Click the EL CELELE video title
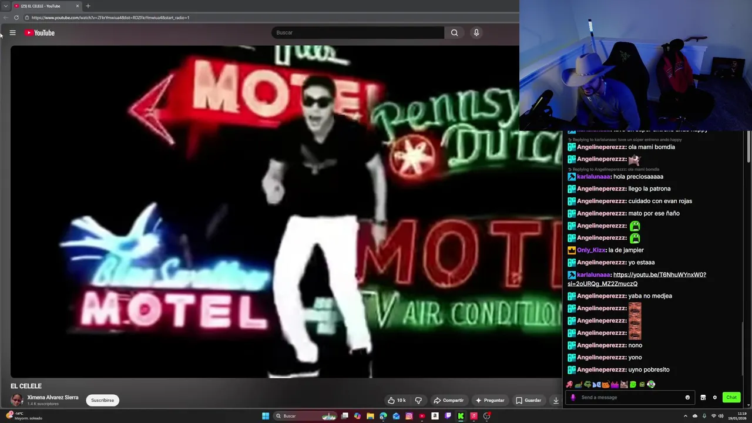The image size is (752, 423). 26,386
